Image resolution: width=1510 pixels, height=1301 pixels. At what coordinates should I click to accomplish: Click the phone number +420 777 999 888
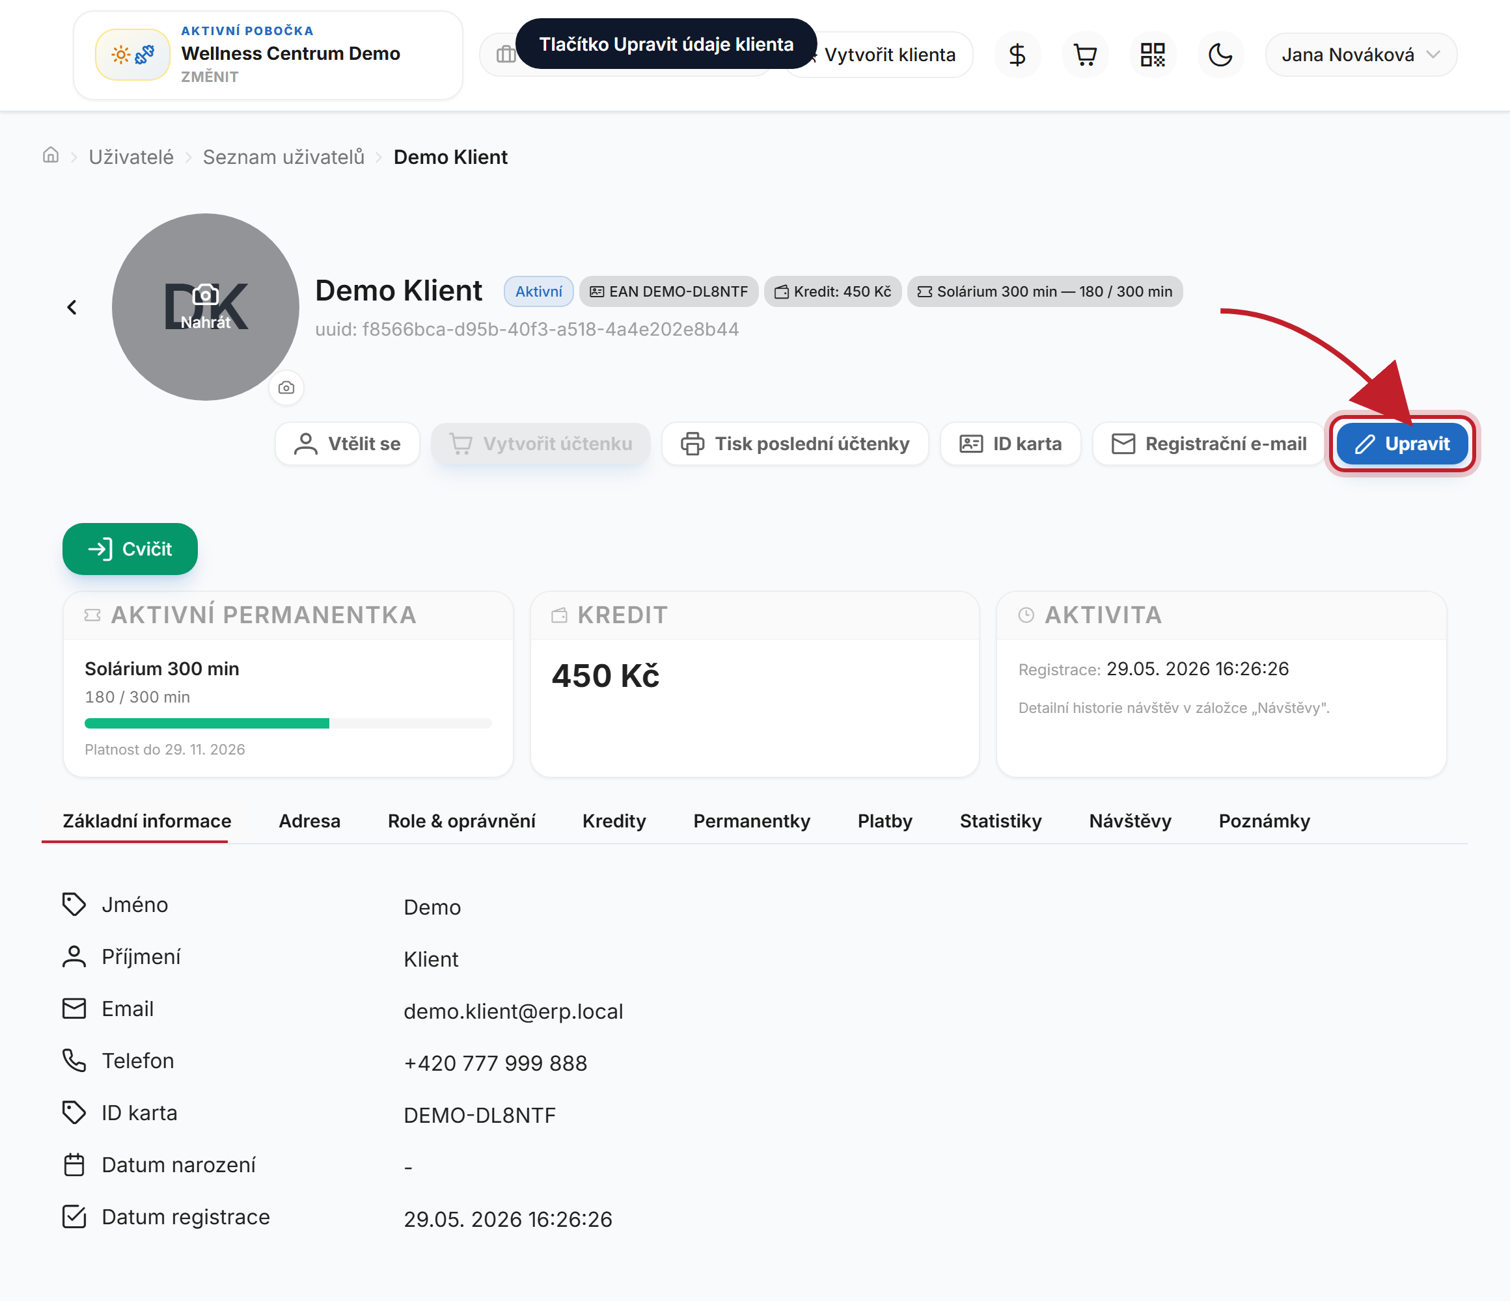495,1064
